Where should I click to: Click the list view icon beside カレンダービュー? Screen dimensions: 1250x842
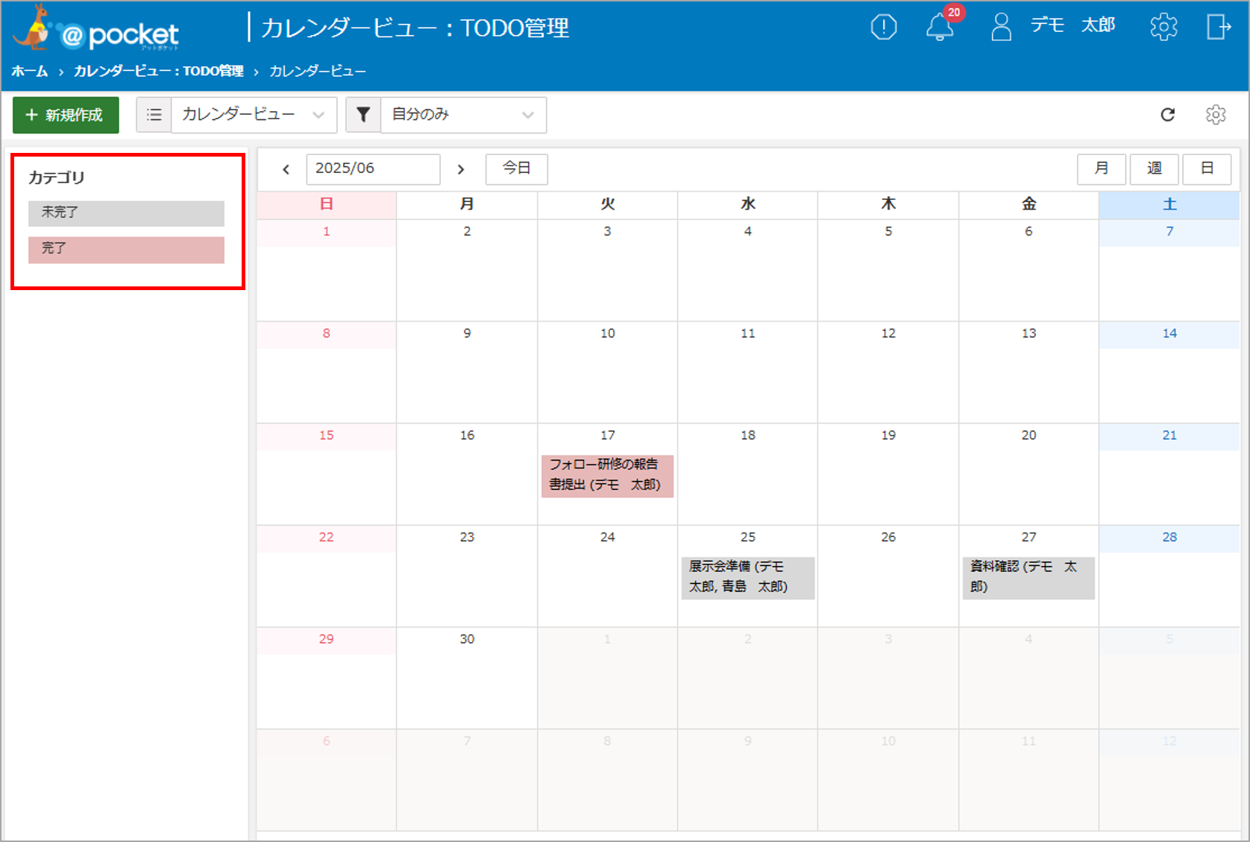pos(154,115)
